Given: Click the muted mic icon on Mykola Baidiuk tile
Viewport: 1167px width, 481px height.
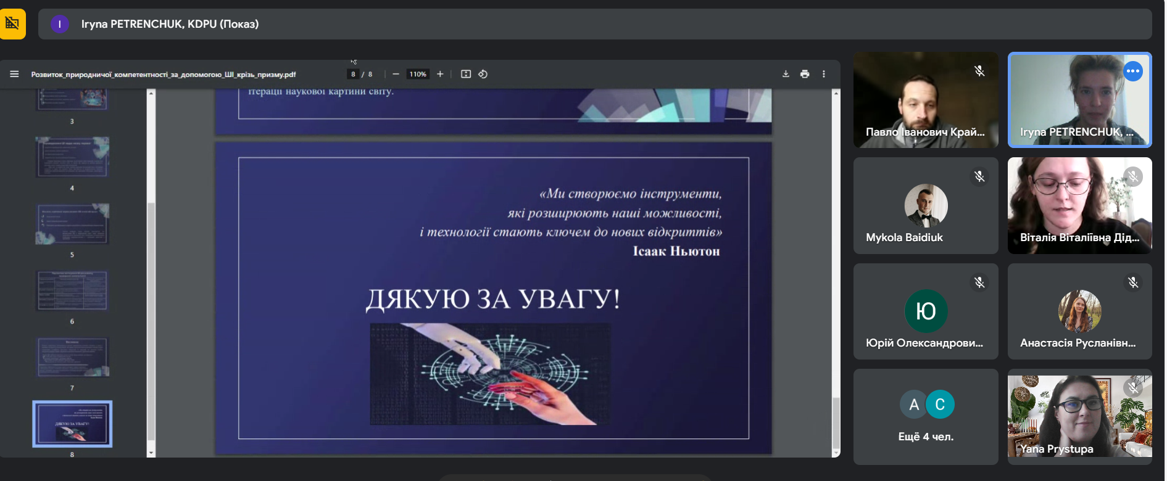Looking at the screenshot, I should [x=979, y=177].
